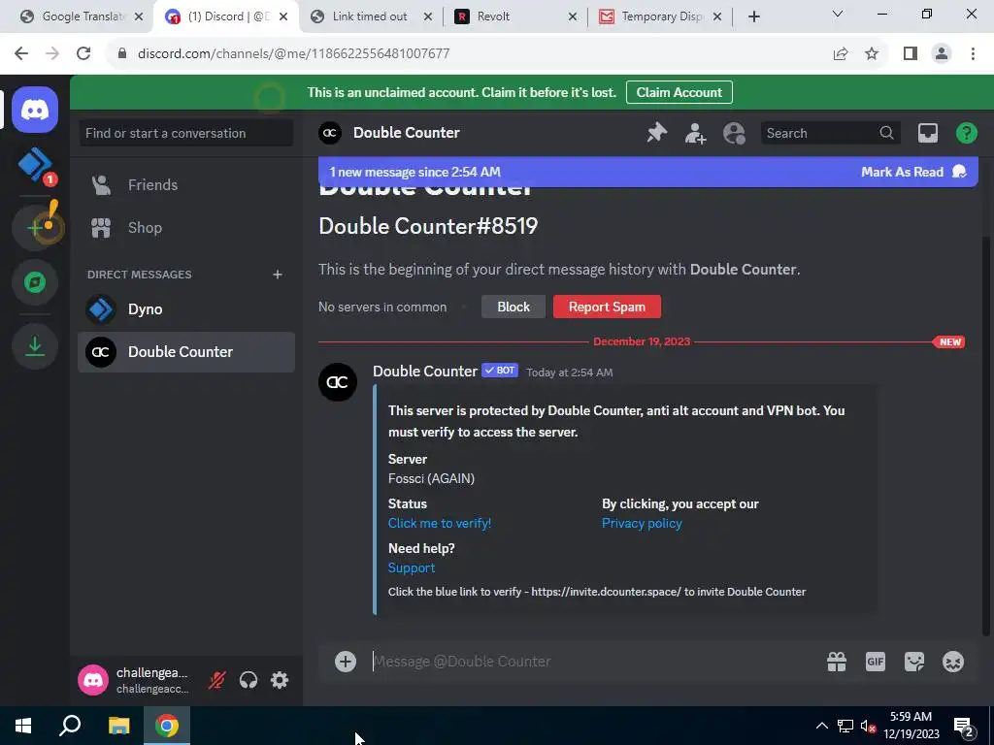
Task: Click Chrome icon in taskbar
Action: 167,726
